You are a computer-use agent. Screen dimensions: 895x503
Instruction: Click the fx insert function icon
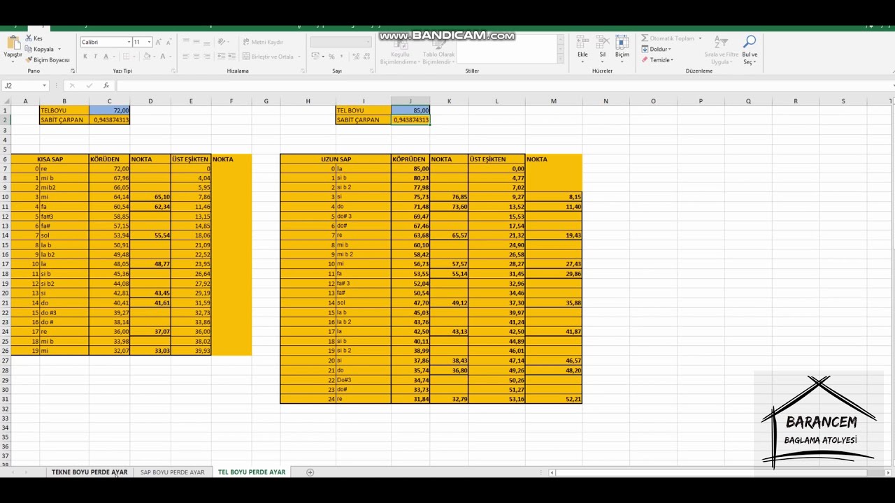[106, 85]
